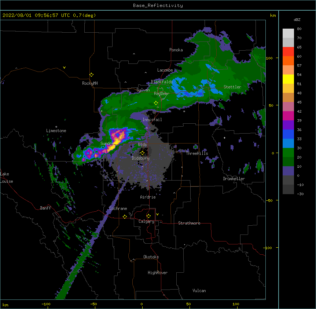Click the yellow 54-51 dBZ legend swatch
Viewport: 316px width, 309px height.
(288, 79)
